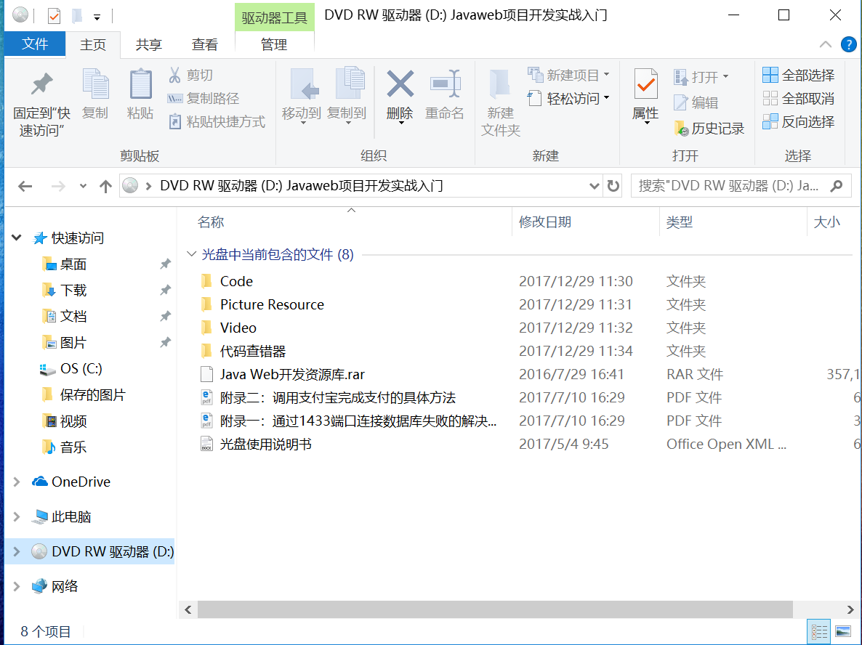Open recent locations dropdown arrow
The image size is (862, 645).
tap(83, 186)
